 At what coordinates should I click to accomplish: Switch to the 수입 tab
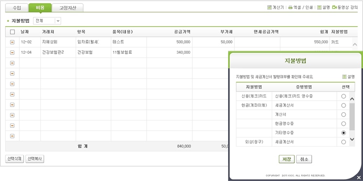coord(16,8)
